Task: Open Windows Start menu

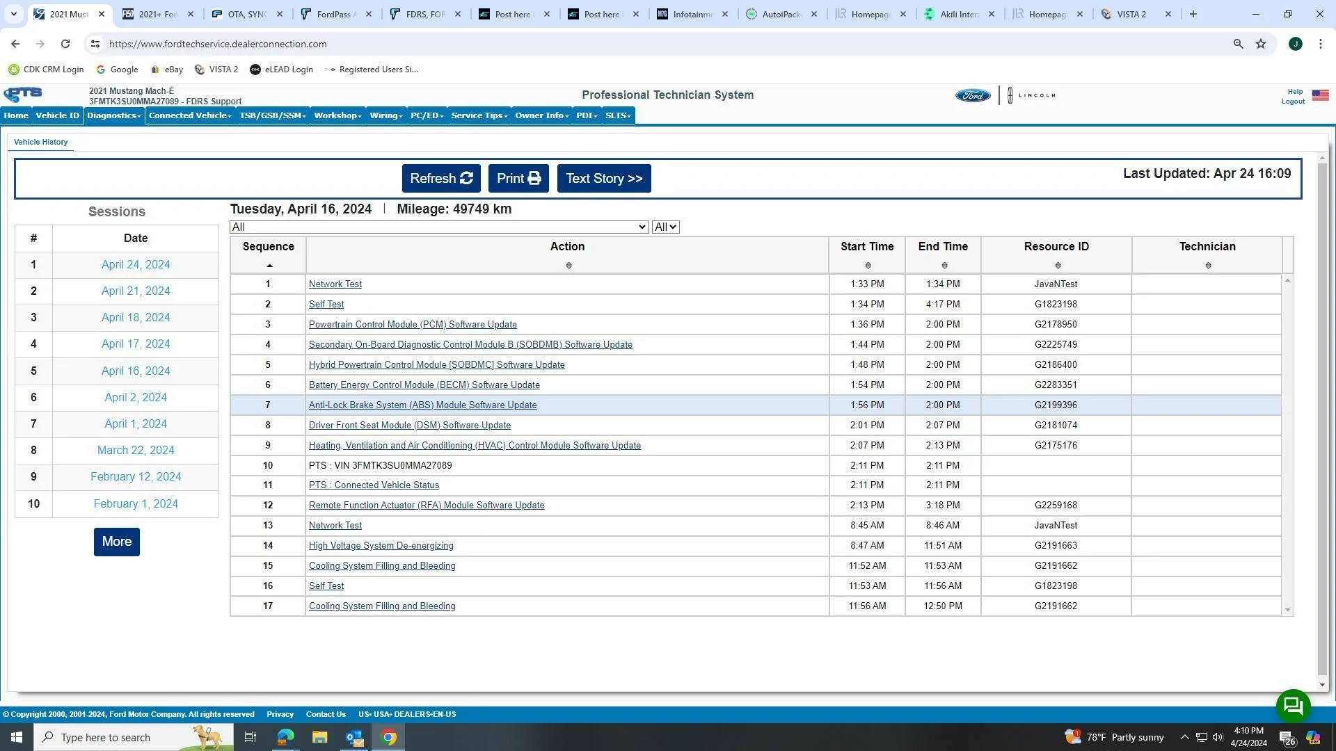Action: click(17, 737)
